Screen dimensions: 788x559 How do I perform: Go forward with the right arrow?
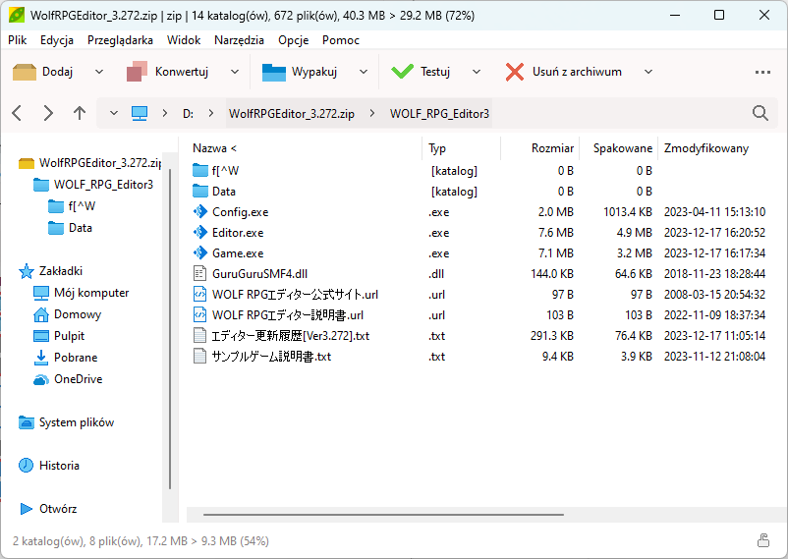(x=48, y=113)
